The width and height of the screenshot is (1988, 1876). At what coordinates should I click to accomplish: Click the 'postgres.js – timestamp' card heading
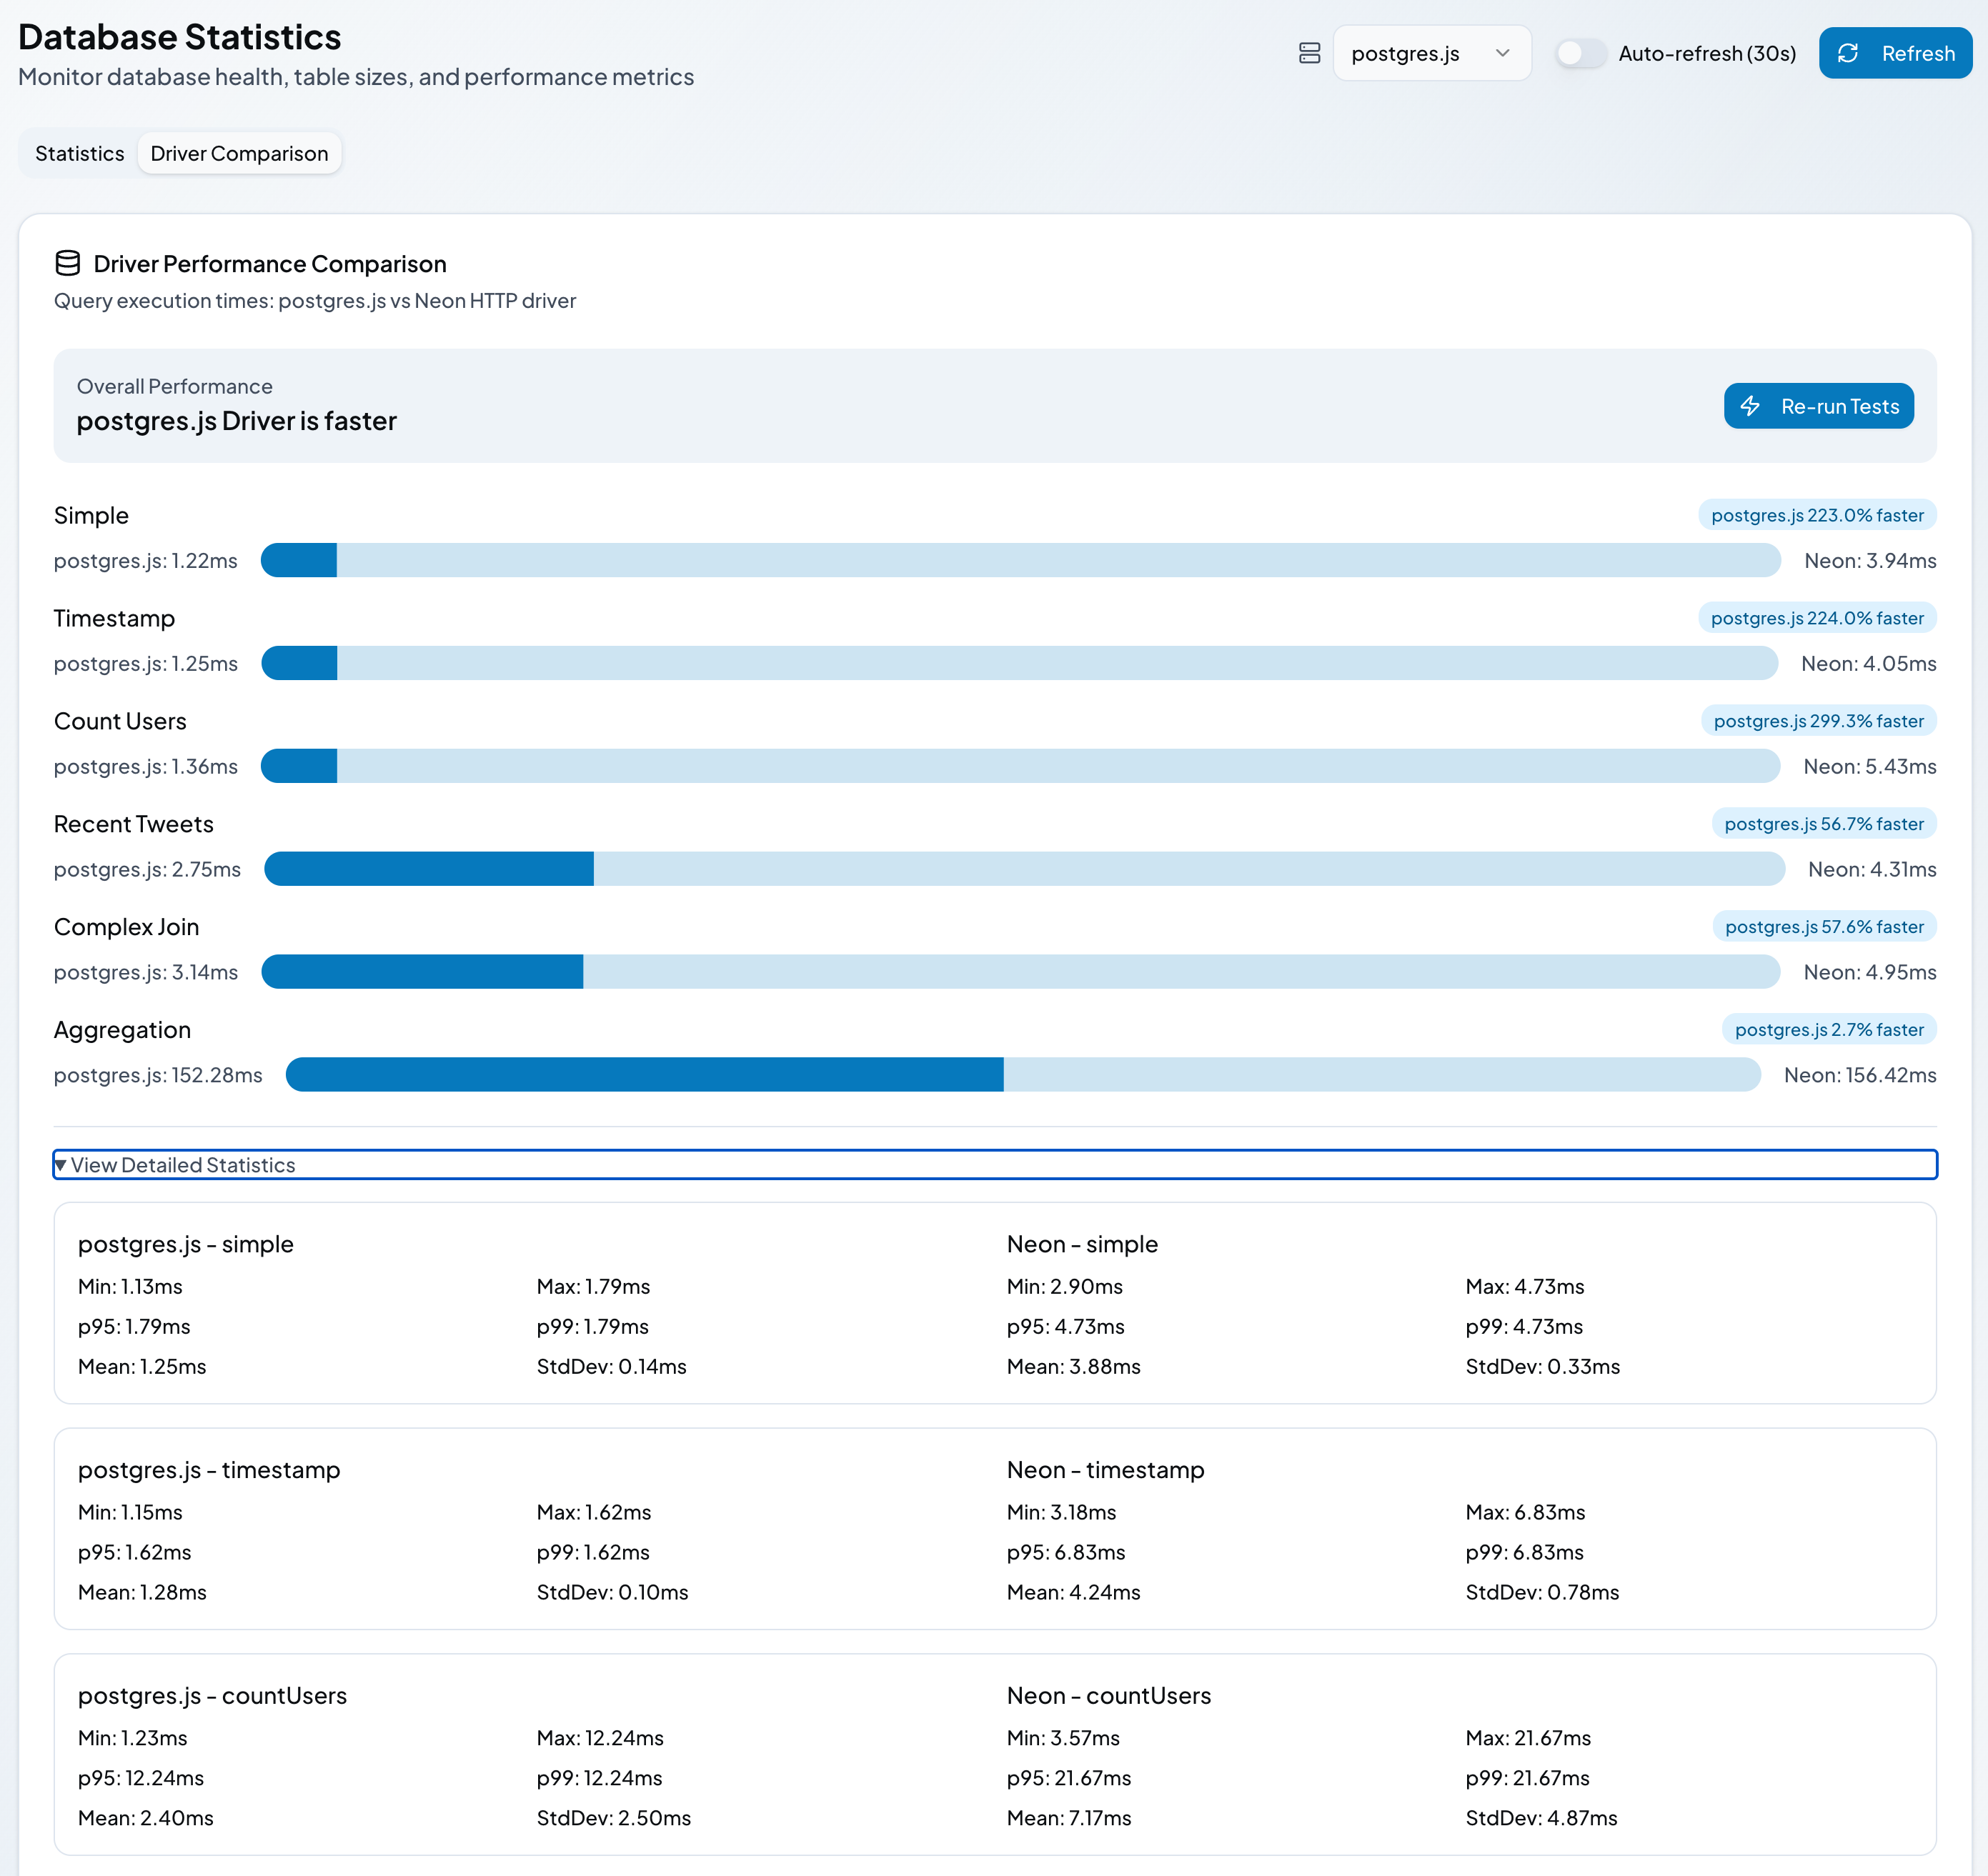point(209,1470)
